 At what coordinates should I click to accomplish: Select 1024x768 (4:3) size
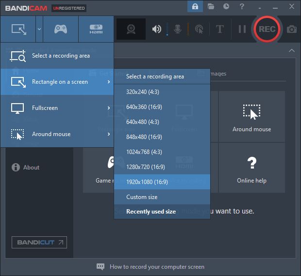(x=162, y=152)
